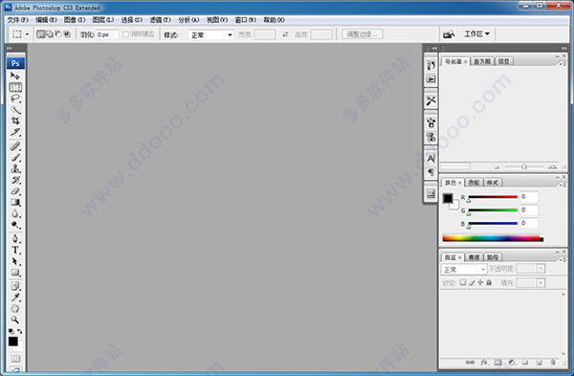The image size is (574, 376).
Task: Open the Brushes panel icon in dock
Action: pyautogui.click(x=430, y=122)
